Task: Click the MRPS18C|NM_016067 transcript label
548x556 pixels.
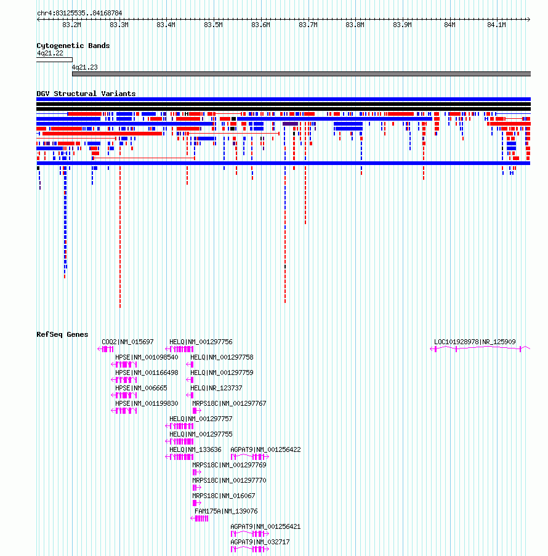Action: coord(224,496)
